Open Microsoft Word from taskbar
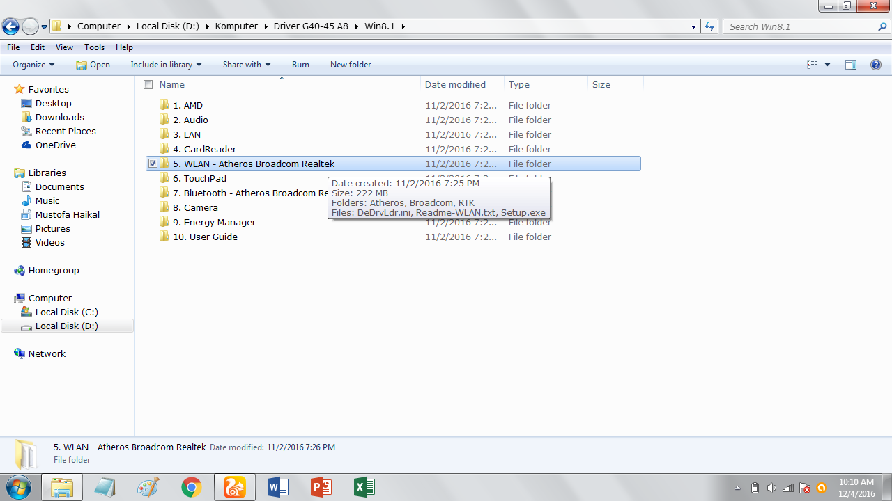 [277, 487]
